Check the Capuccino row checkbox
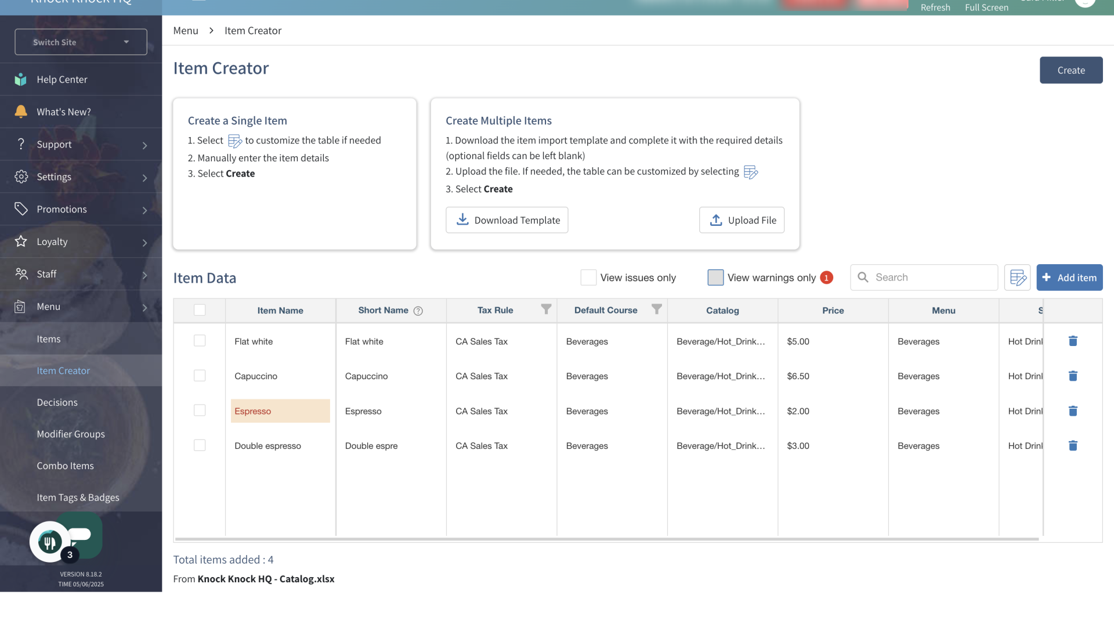Image resolution: width=1114 pixels, height=627 pixels. pyautogui.click(x=200, y=376)
